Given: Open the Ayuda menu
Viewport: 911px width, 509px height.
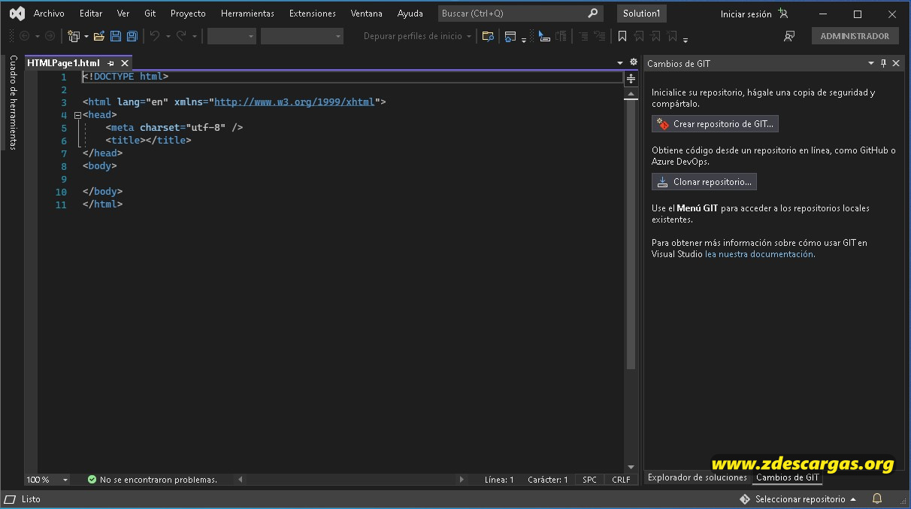Looking at the screenshot, I should click(410, 14).
